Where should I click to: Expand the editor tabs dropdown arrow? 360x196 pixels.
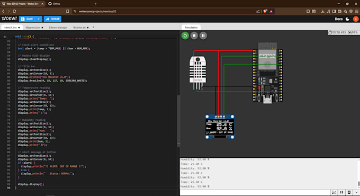tap(94, 28)
